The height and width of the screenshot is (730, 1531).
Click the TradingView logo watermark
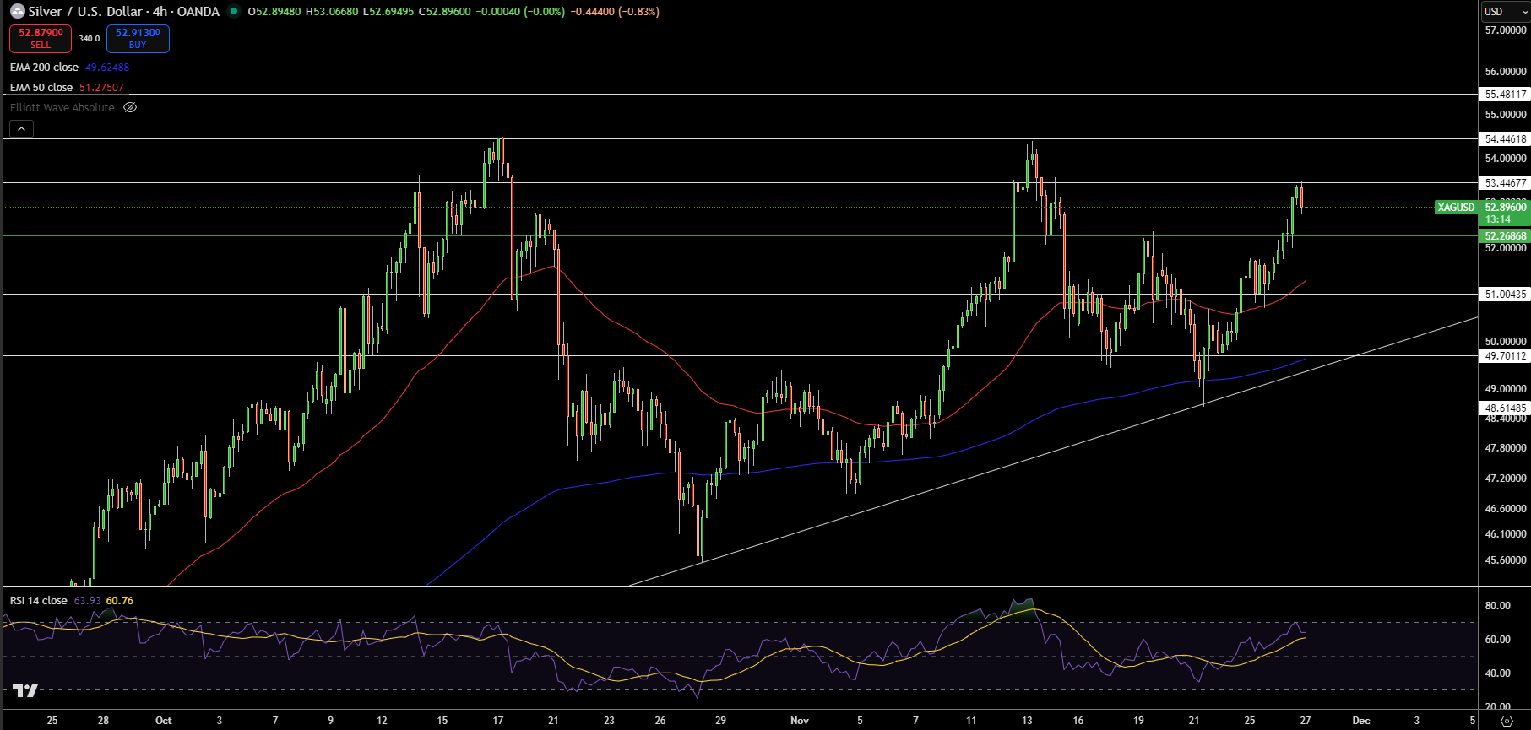[x=25, y=691]
